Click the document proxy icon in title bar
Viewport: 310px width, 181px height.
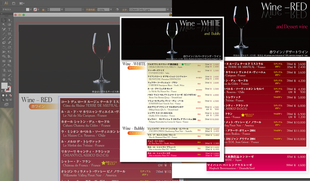point(170,14)
